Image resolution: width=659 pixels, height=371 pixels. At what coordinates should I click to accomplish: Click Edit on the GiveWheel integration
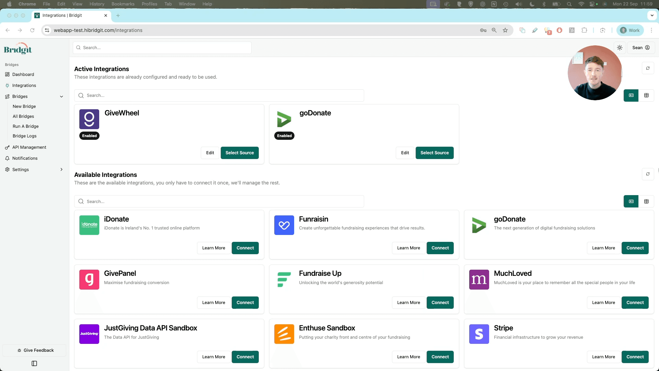click(x=210, y=153)
